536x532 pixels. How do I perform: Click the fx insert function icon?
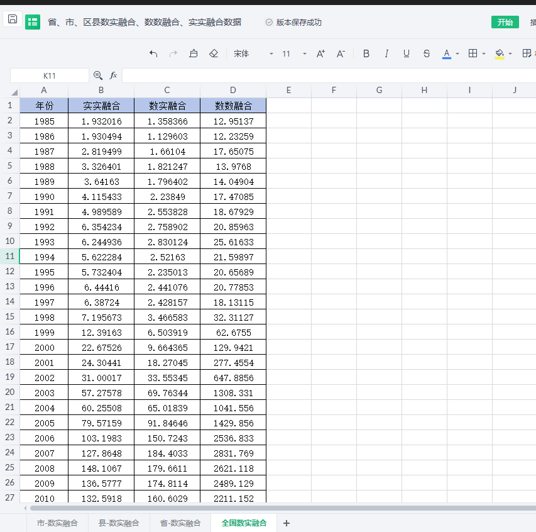click(113, 75)
